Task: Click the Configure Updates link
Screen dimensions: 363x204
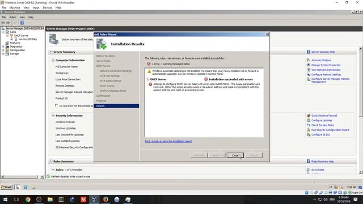Action: point(322,120)
